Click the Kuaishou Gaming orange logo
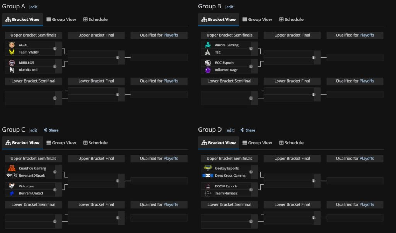The width and height of the screenshot is (396, 233). pyautogui.click(x=12, y=168)
